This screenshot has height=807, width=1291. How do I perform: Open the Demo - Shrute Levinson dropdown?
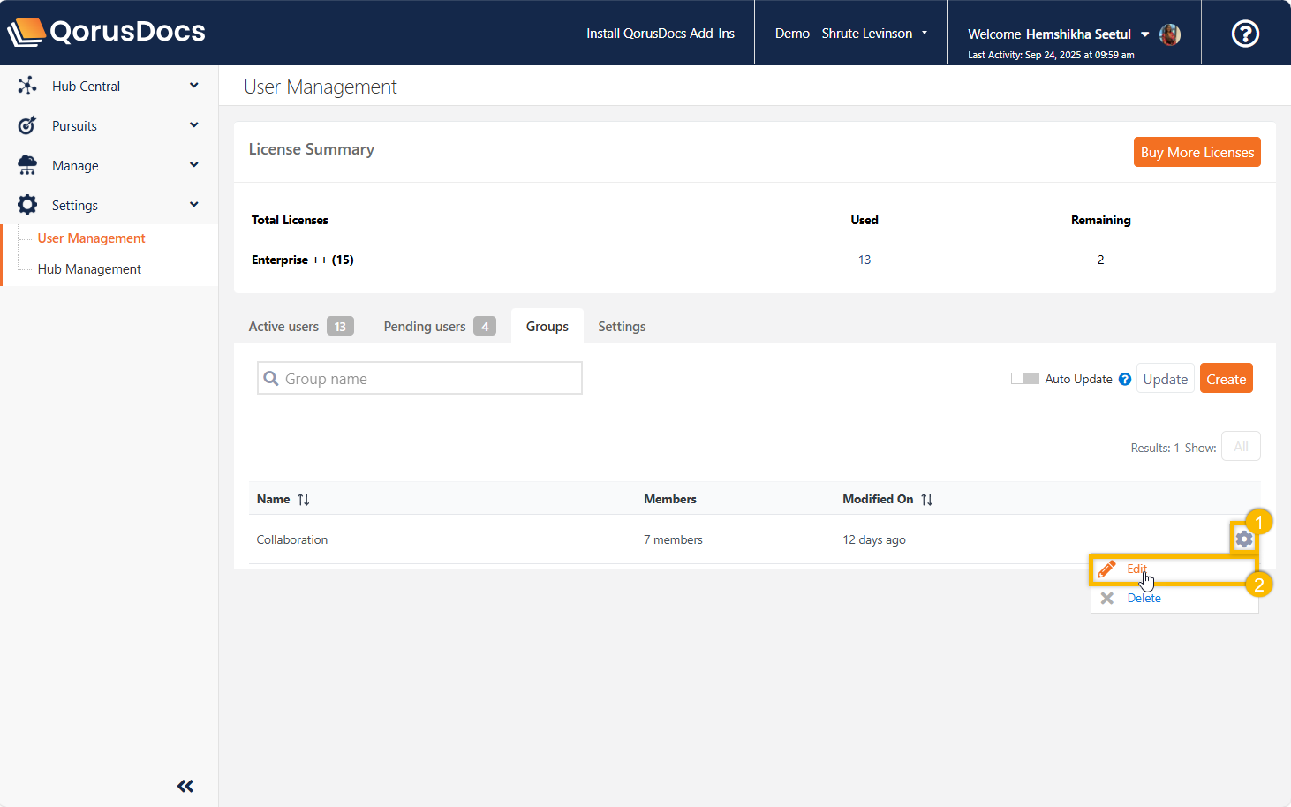pos(850,34)
